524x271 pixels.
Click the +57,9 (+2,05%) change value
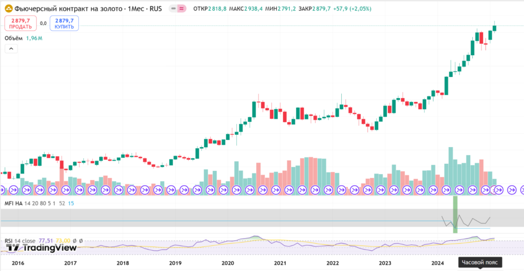tap(352, 9)
